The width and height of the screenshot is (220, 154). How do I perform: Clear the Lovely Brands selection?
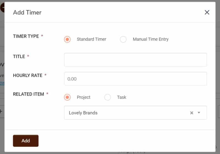192,113
